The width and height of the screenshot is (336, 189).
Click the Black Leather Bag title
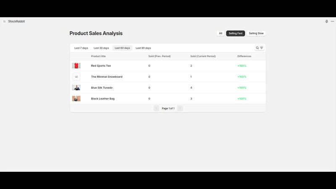(103, 99)
